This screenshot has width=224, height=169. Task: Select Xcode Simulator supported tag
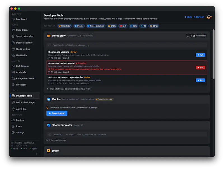point(95,26)
